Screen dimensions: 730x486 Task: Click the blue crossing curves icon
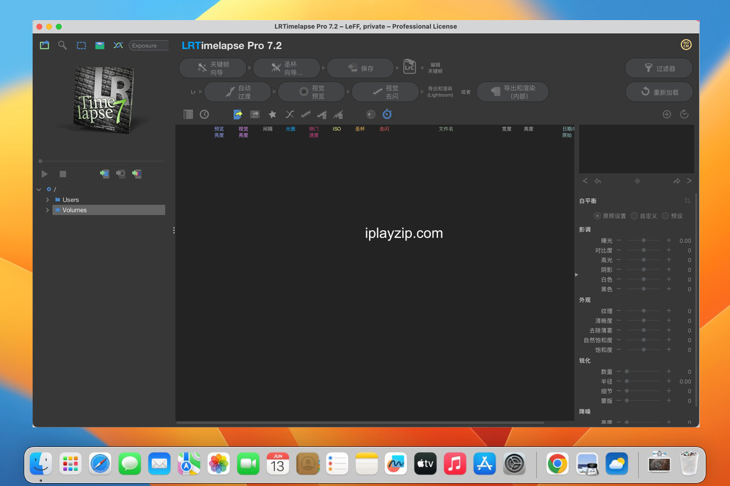[118, 45]
